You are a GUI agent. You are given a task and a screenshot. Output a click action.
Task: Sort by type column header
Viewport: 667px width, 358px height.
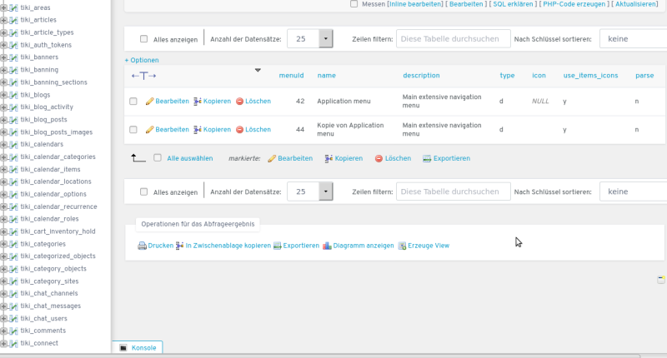[x=507, y=76]
